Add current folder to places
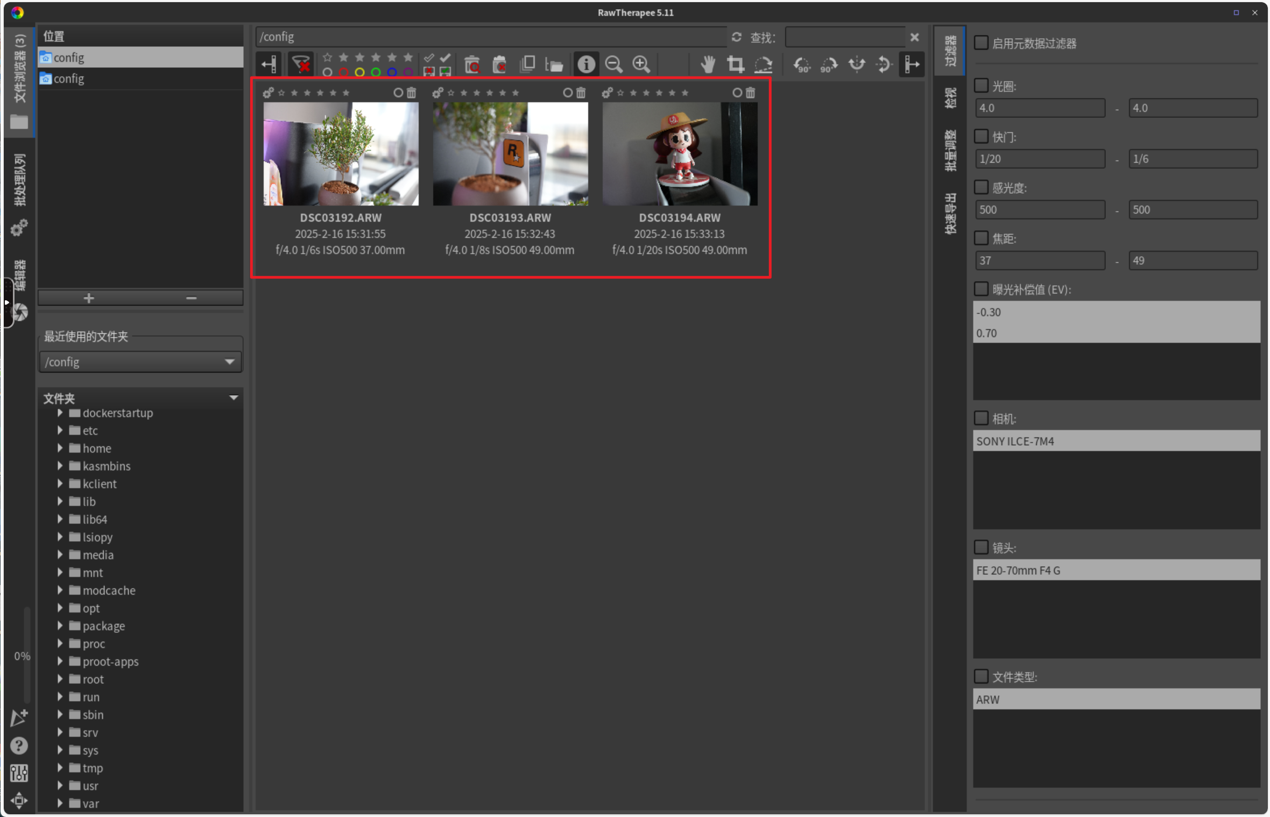This screenshot has width=1270, height=817. coord(89,298)
